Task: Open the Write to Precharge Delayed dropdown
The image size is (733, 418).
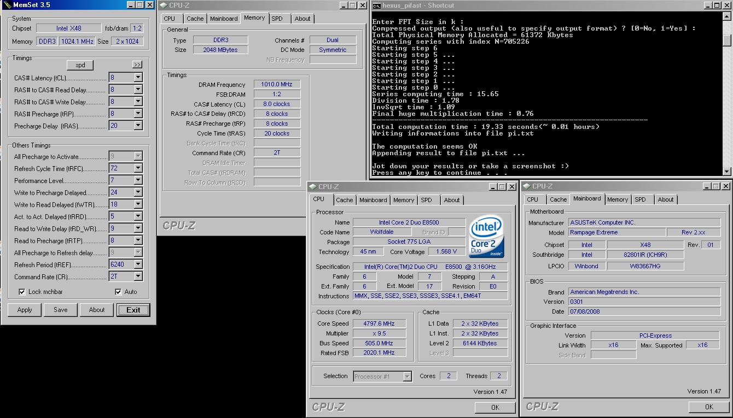Action: pos(138,192)
